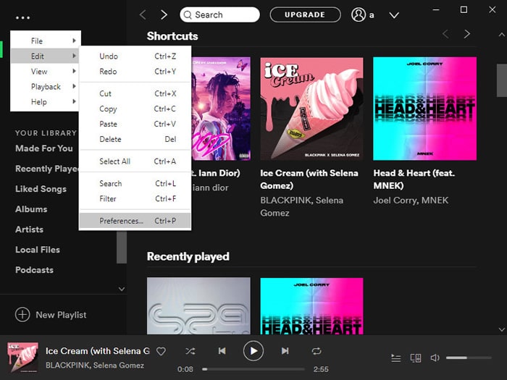
Task: Choose Cut from Edit menu
Action: click(135, 93)
